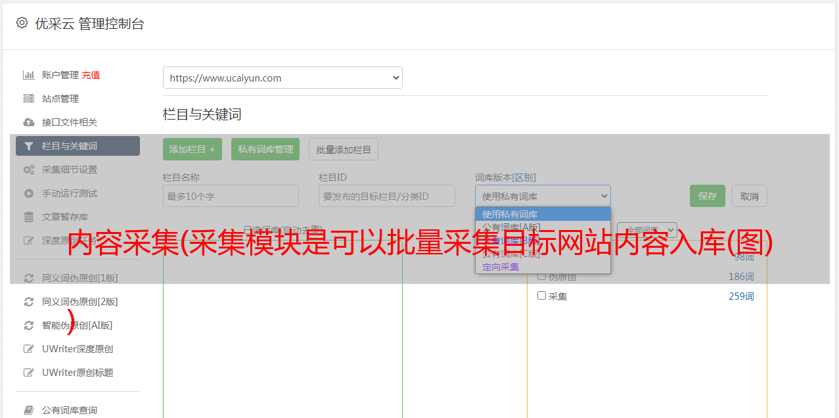Image resolution: width=839 pixels, height=418 pixels.
Task: Click the 栏目ID input field
Action: tap(387, 196)
